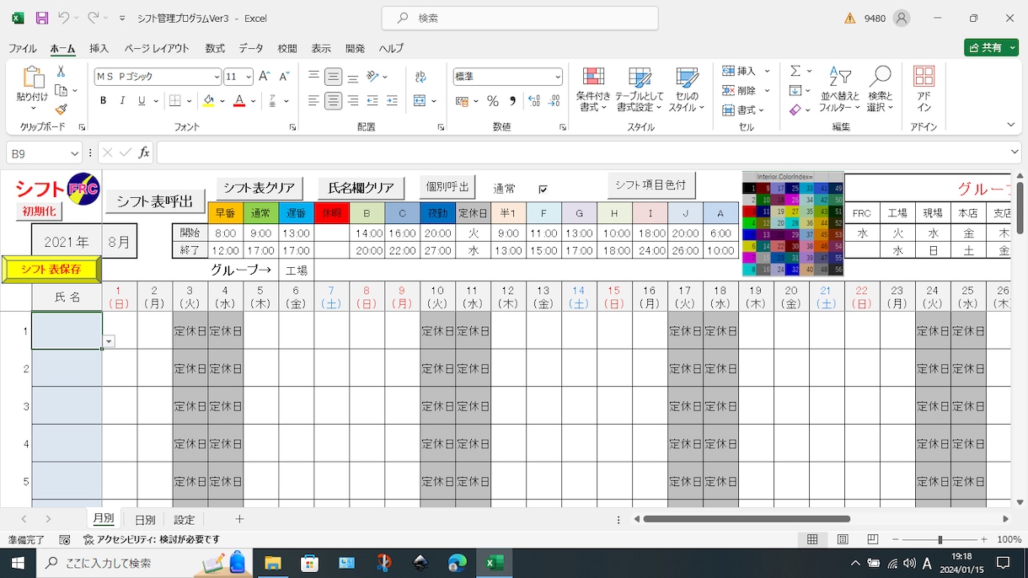
Task: Open the 数式 ribbon tab
Action: [215, 49]
